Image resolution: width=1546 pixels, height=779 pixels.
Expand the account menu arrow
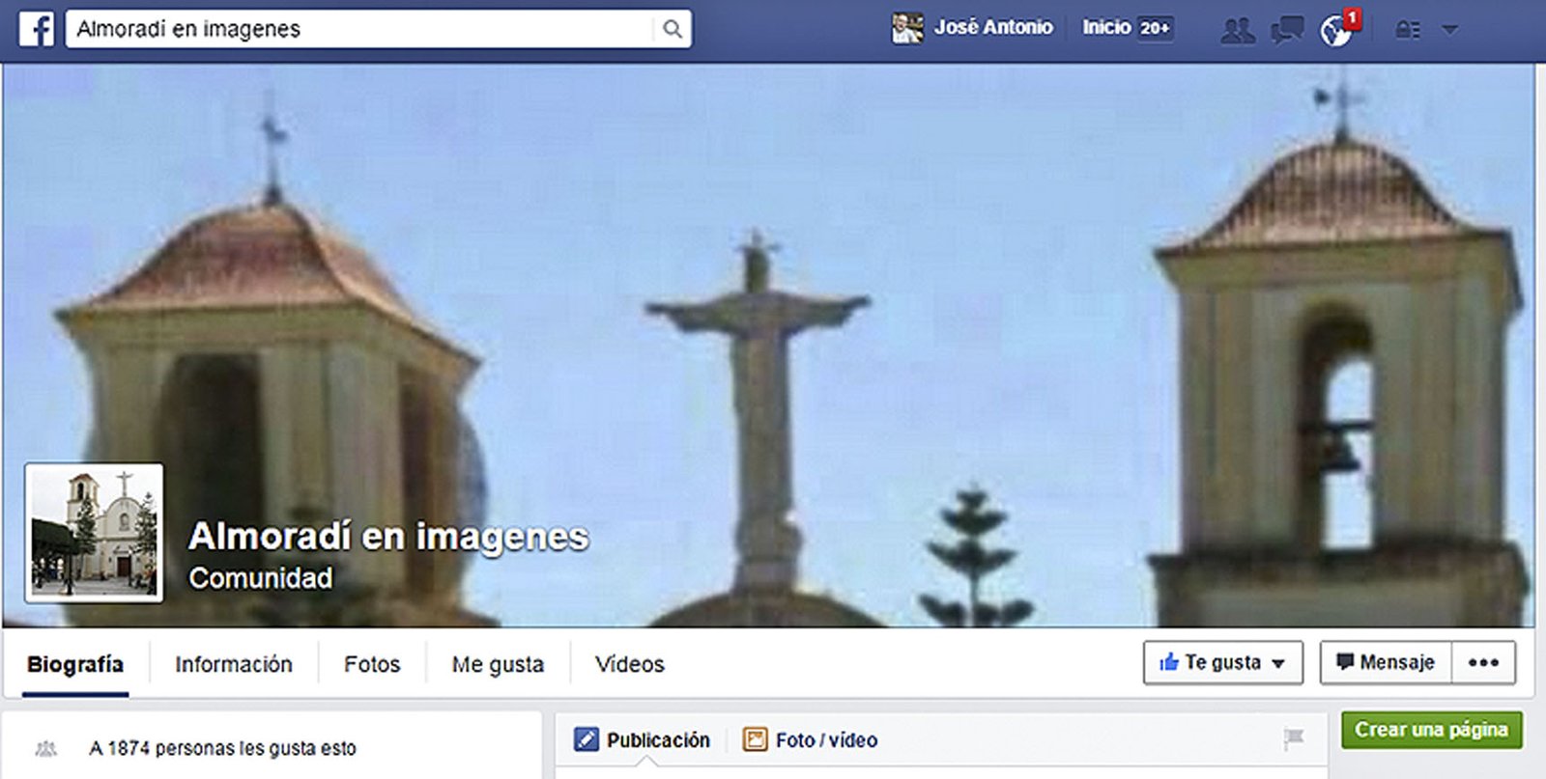coord(1449,30)
